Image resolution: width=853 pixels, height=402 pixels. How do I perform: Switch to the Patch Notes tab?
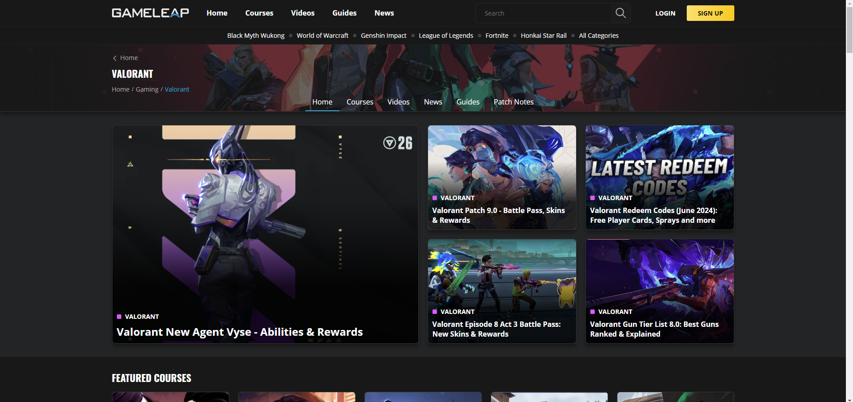[x=513, y=102]
